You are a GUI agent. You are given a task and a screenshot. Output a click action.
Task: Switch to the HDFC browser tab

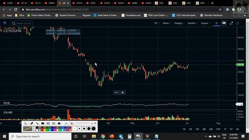(x=91, y=3)
